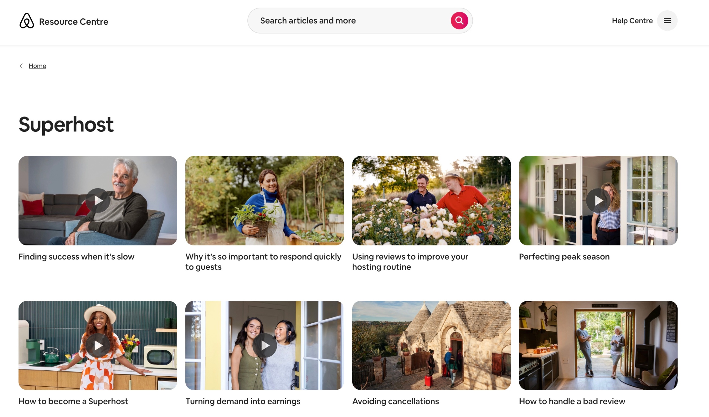
Task: Click the back chevron beside Home breadcrumb
Action: (21, 66)
